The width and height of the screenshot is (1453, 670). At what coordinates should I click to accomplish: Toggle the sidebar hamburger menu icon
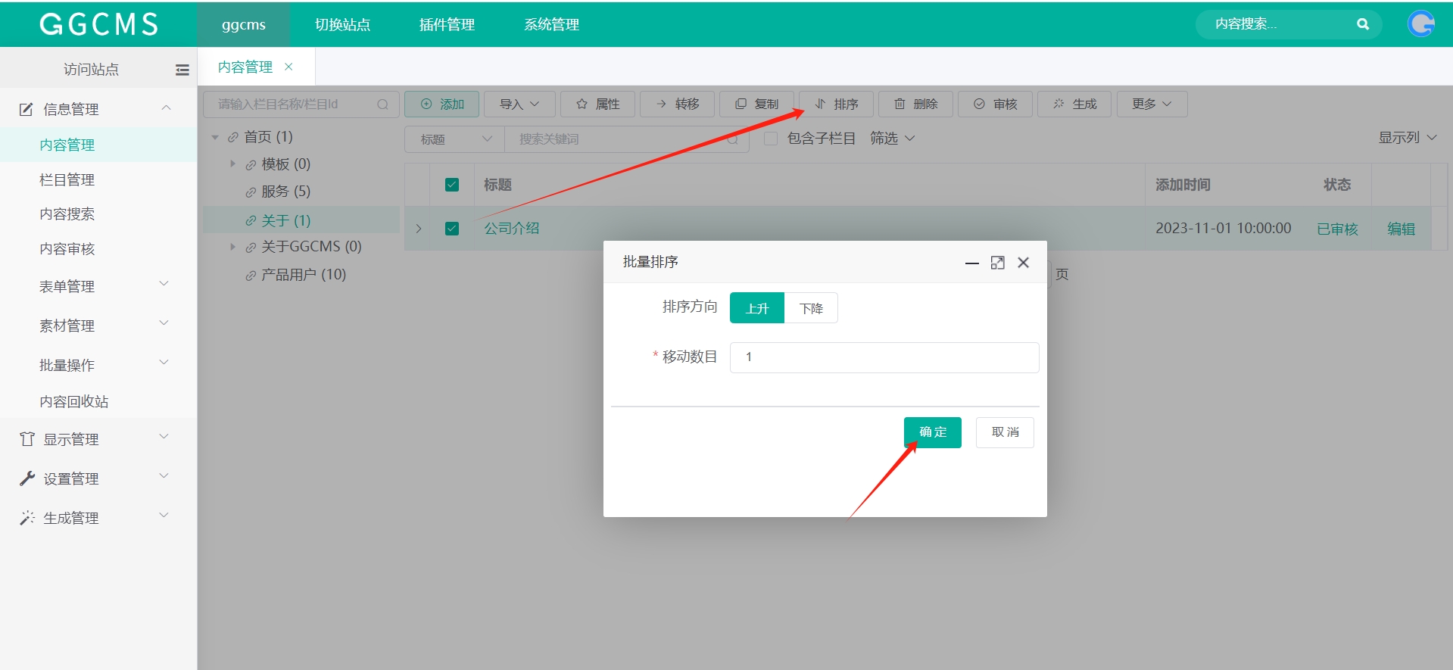(x=182, y=70)
